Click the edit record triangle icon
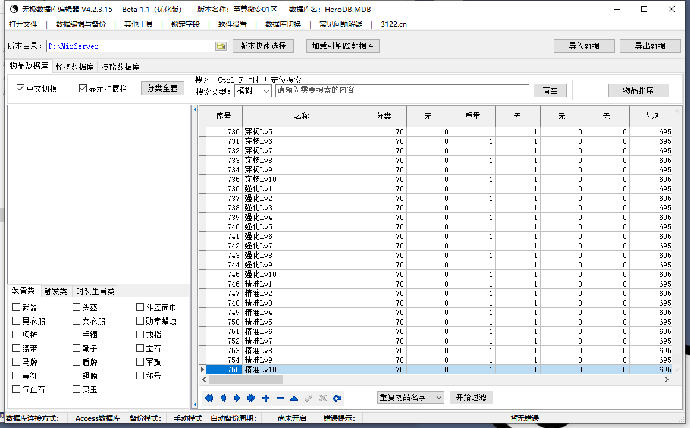This screenshot has height=428, width=690. [294, 398]
